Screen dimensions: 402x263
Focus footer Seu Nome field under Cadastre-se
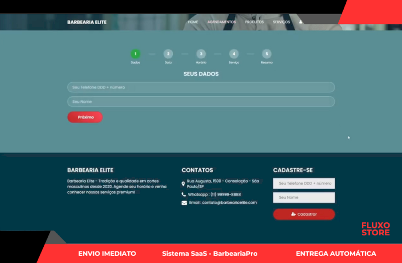coord(304,197)
